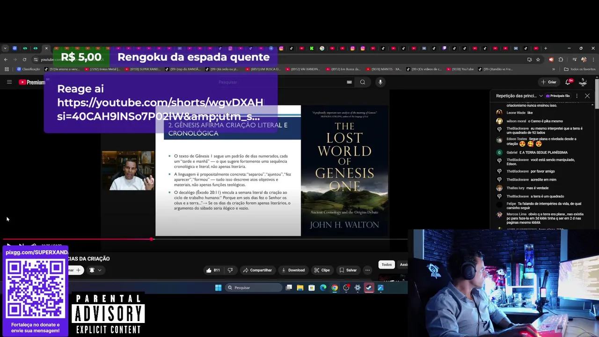Go to YouTube Premium home logo
599x337 pixels.
pyautogui.click(x=32, y=82)
